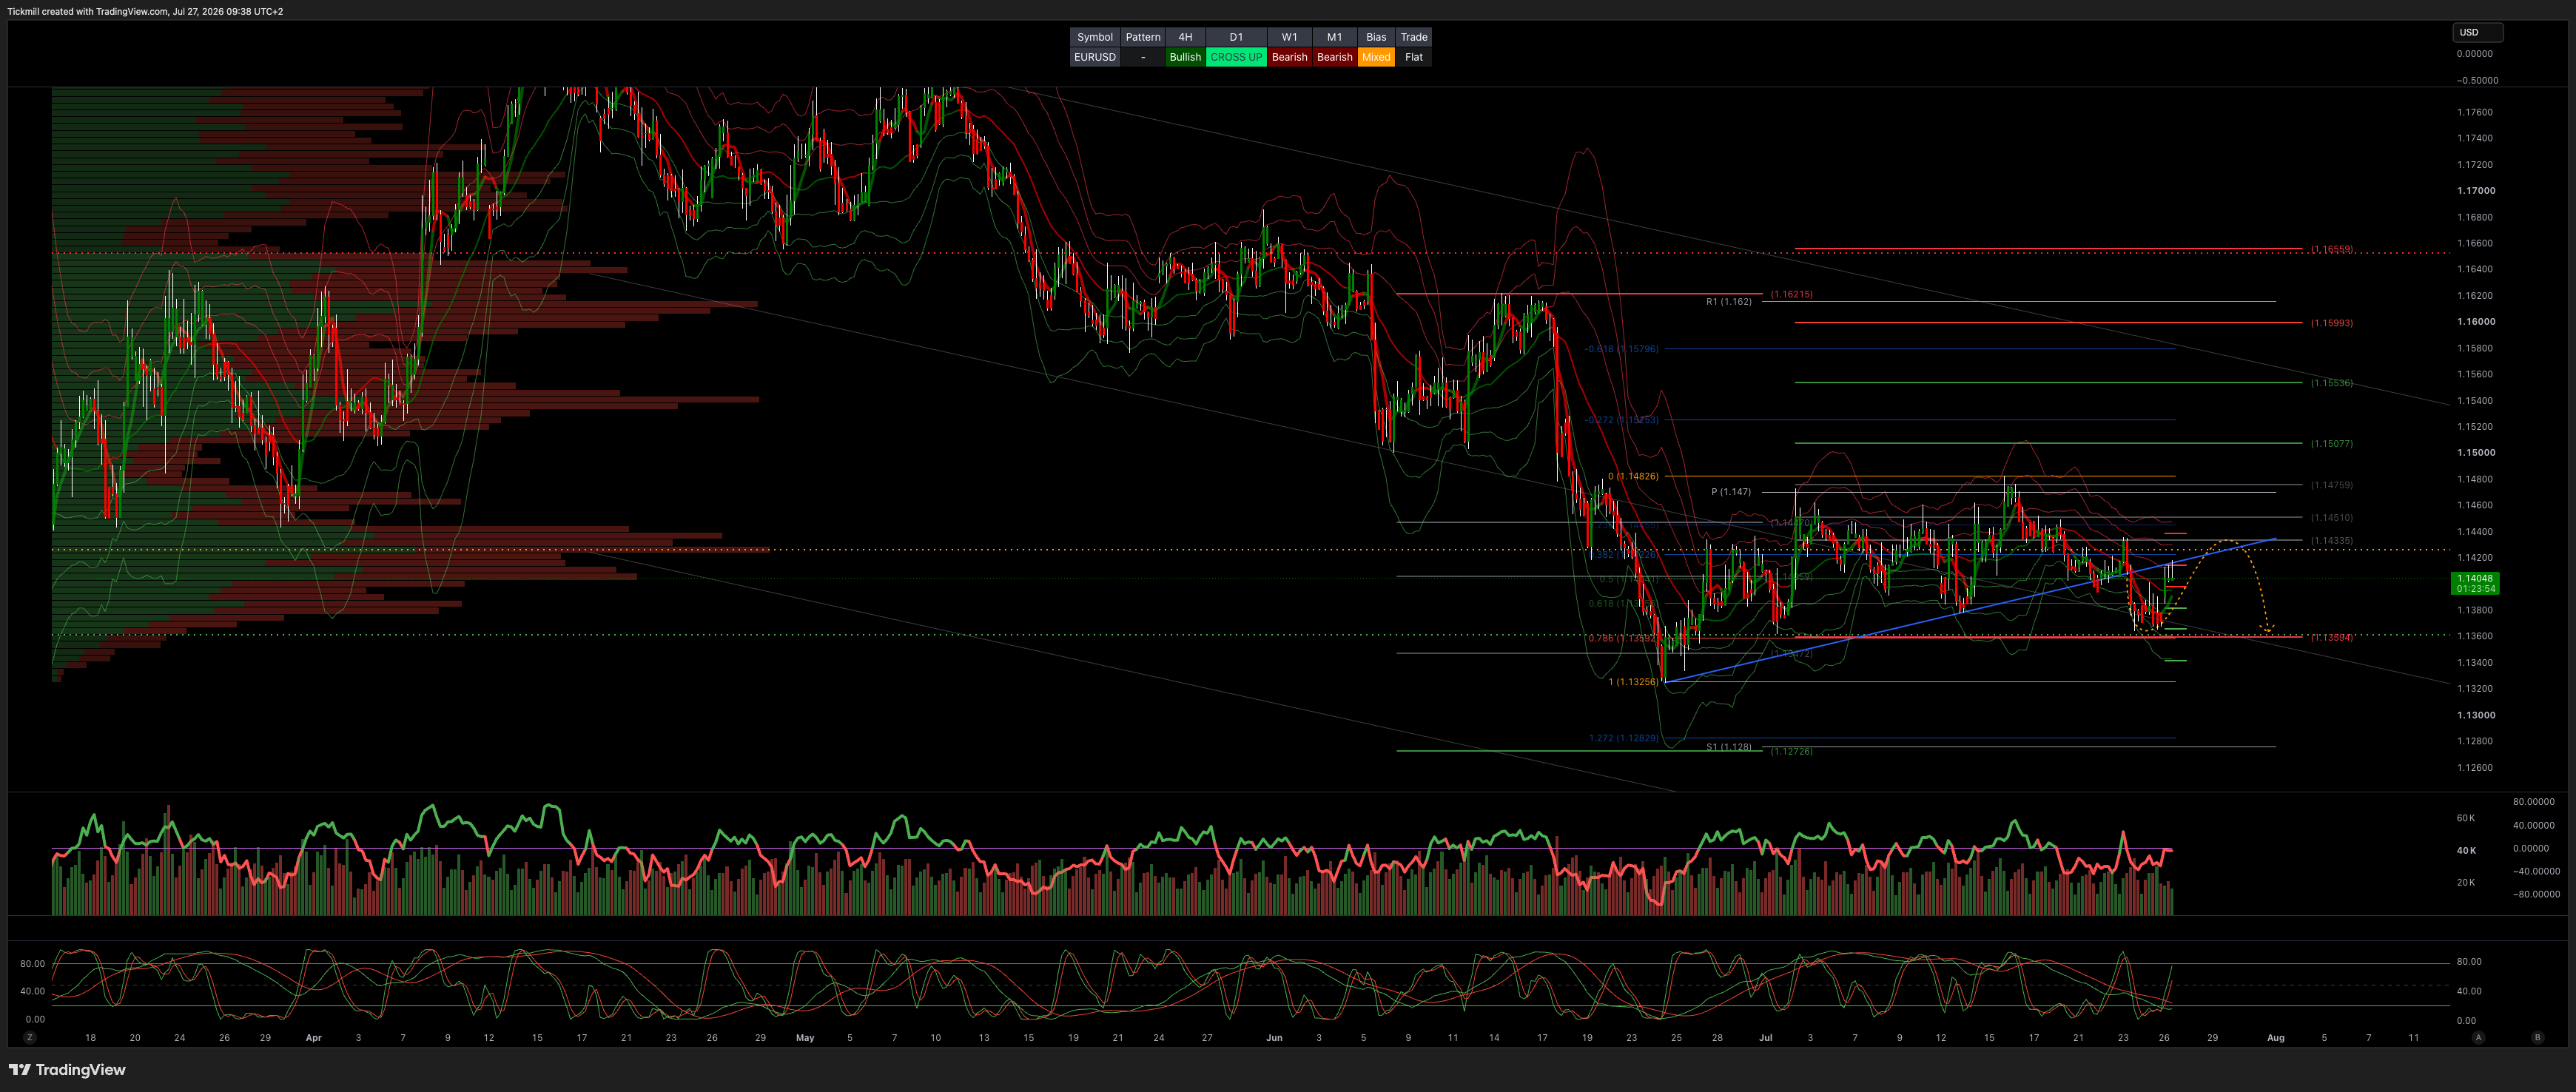This screenshot has width=2576, height=1092.
Task: Click the May label on time axis
Action: click(x=805, y=1038)
